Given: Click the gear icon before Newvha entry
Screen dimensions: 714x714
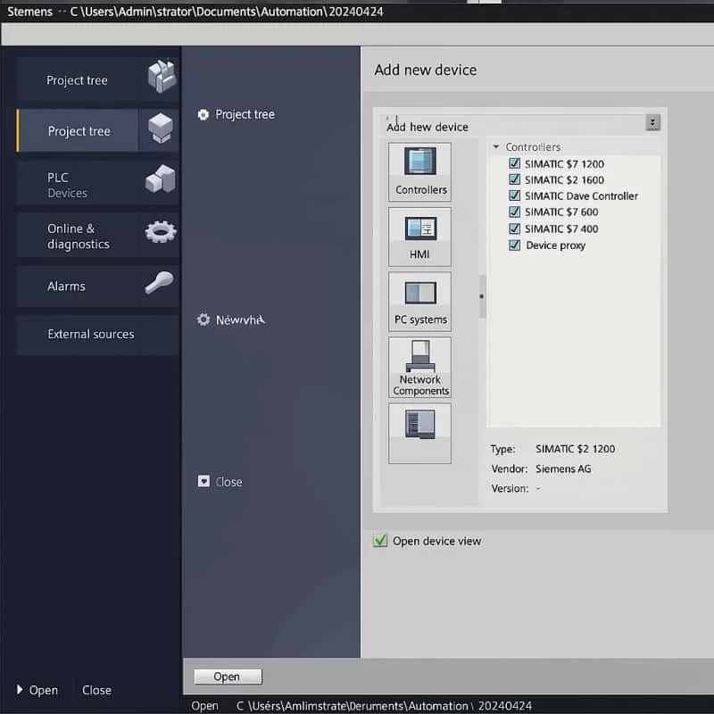Looking at the screenshot, I should (x=203, y=320).
